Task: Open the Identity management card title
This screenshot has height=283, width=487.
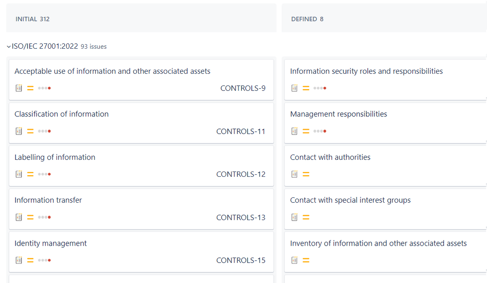Action: click(51, 243)
